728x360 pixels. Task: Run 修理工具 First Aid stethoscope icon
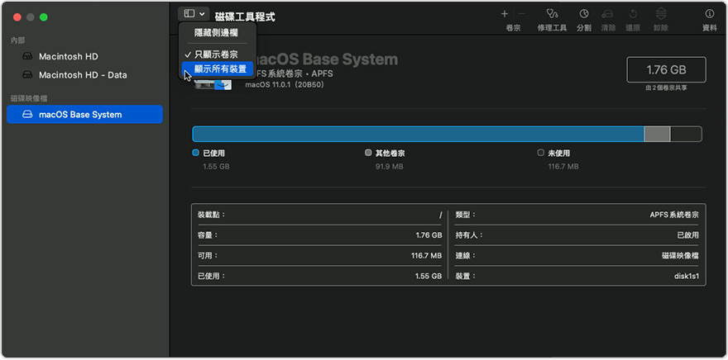552,14
